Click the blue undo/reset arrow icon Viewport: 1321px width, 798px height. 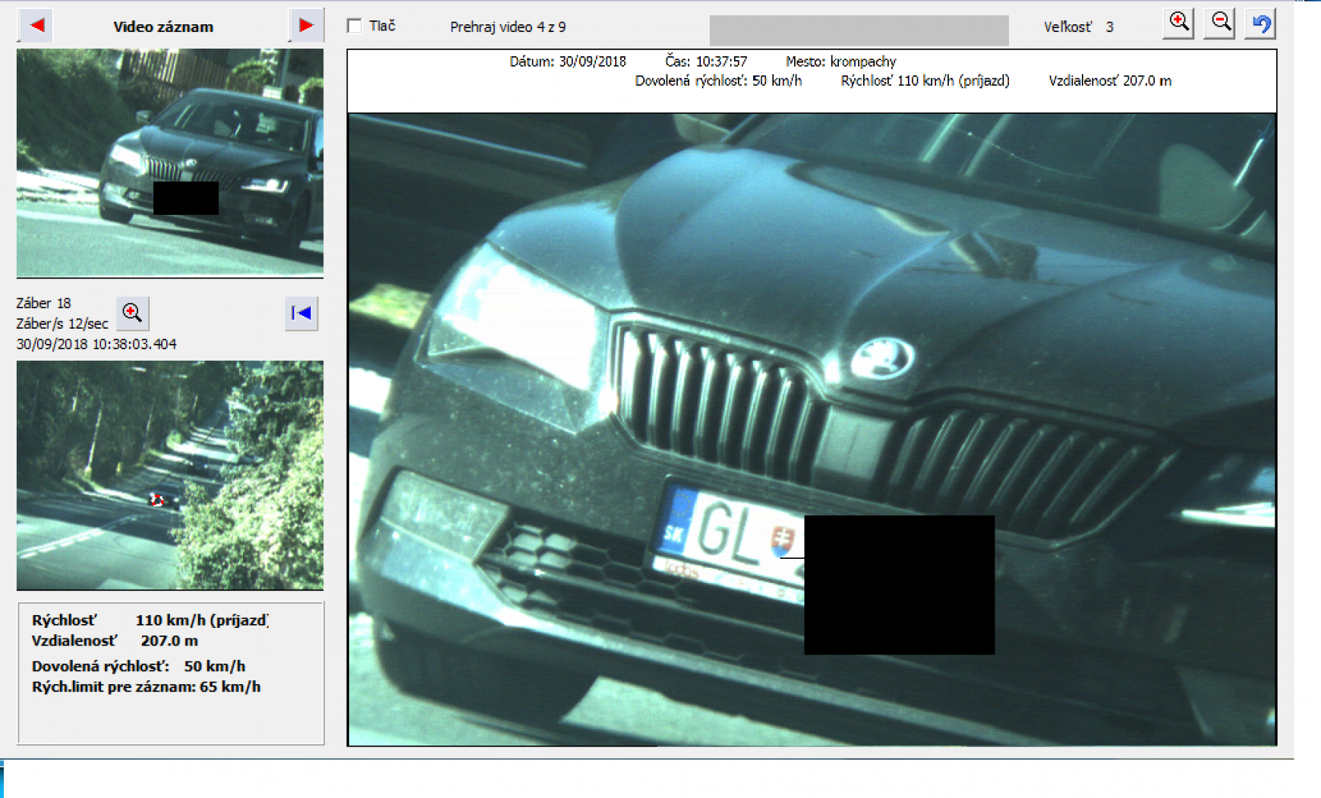pos(1261,24)
